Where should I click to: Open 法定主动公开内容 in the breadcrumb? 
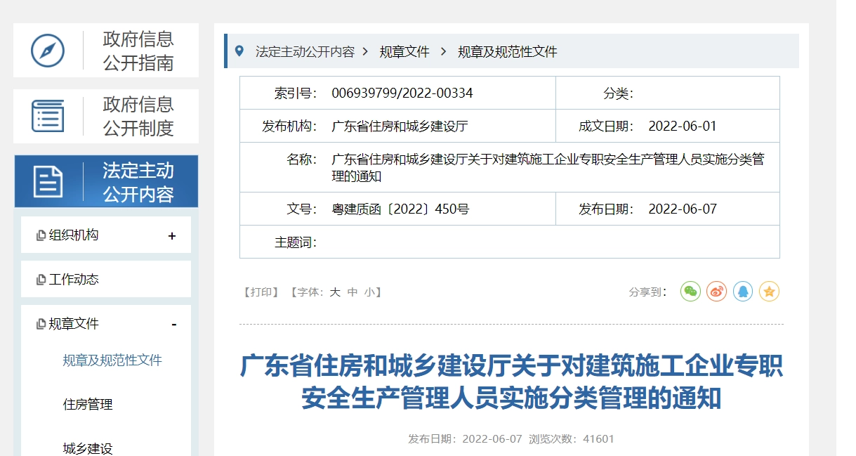pos(305,51)
